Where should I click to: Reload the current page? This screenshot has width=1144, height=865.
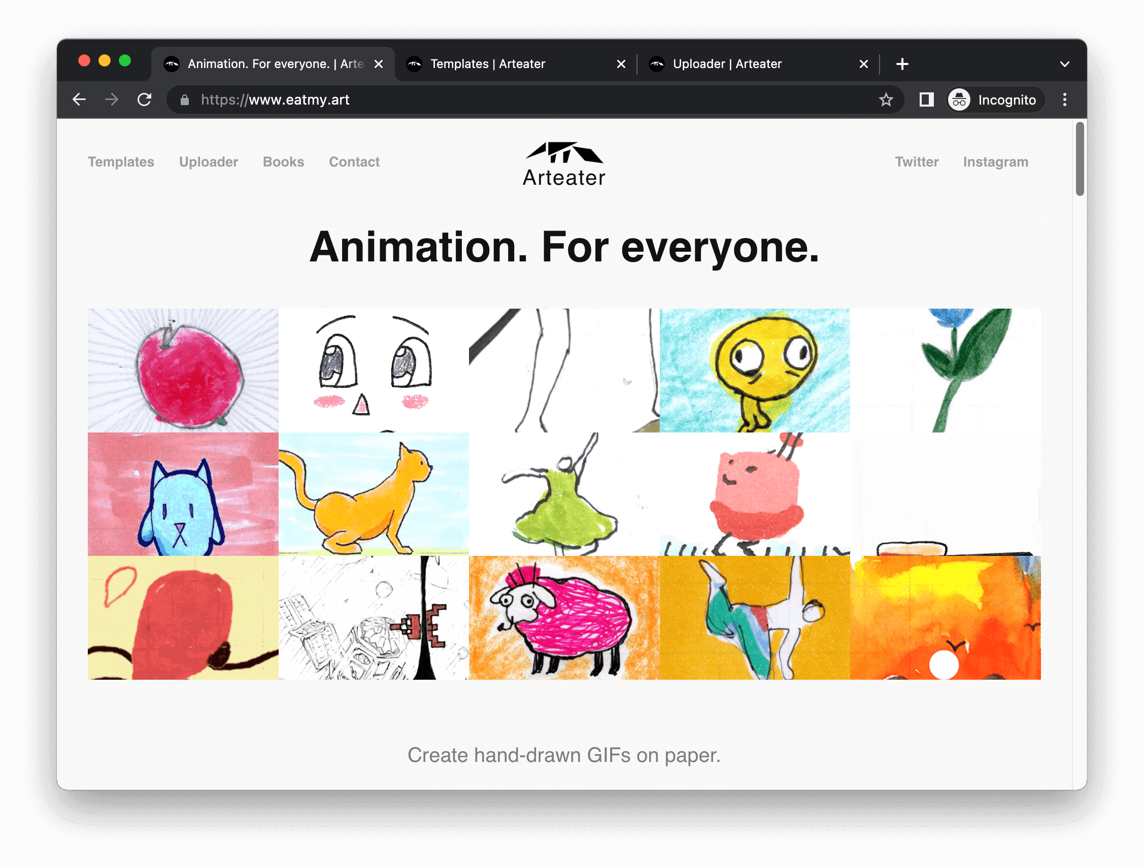click(x=144, y=99)
